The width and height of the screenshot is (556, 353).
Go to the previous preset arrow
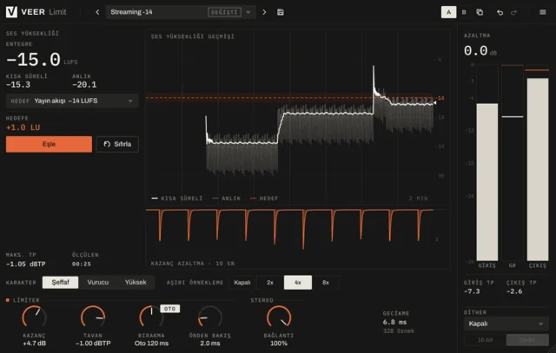coord(97,12)
